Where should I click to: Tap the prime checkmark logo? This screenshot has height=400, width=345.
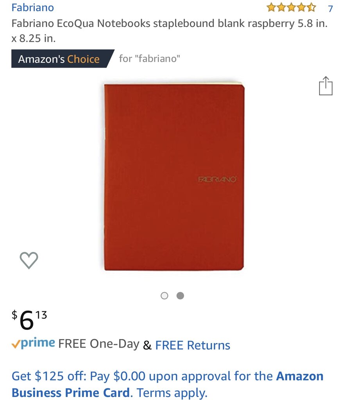(x=33, y=343)
